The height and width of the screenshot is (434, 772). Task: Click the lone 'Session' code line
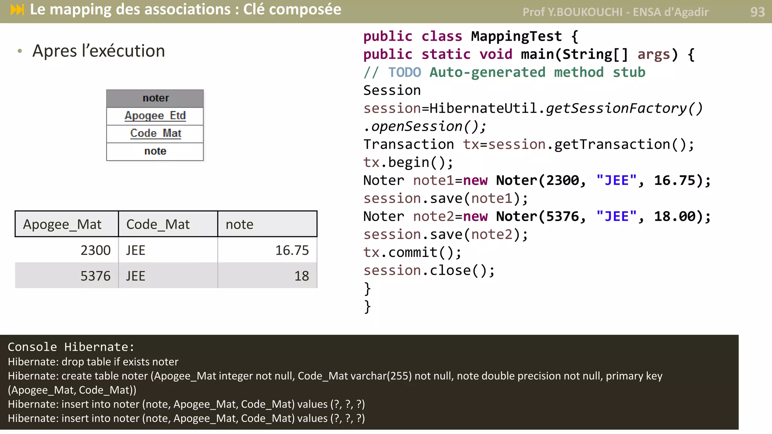coord(392,90)
